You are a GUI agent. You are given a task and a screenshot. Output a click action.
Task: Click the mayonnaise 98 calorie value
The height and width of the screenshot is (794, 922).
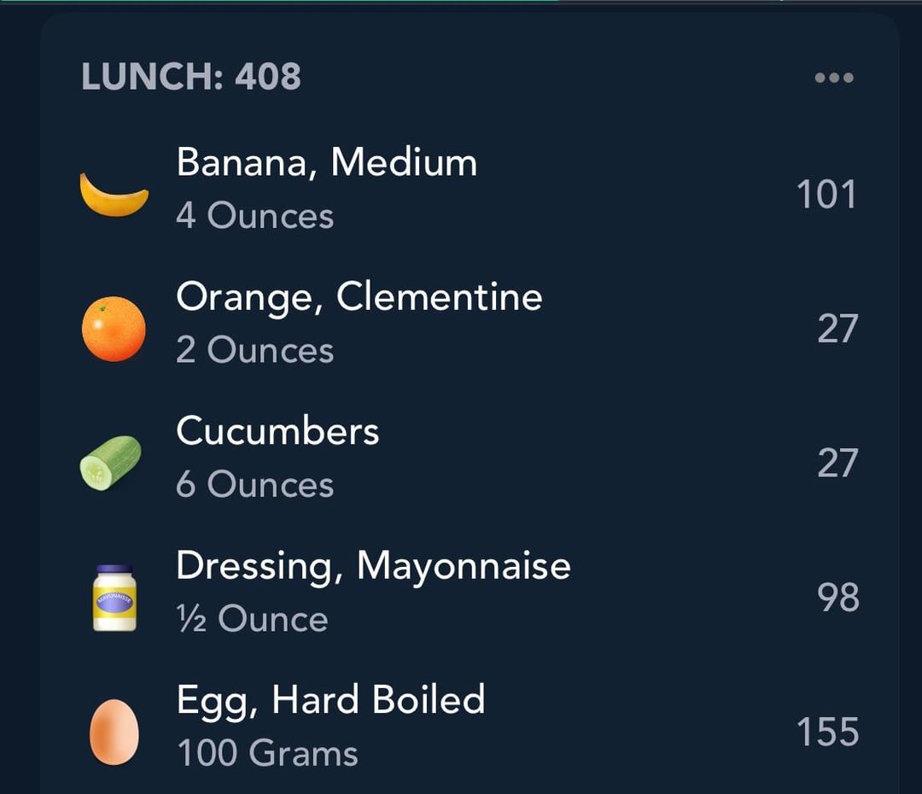coord(837,598)
